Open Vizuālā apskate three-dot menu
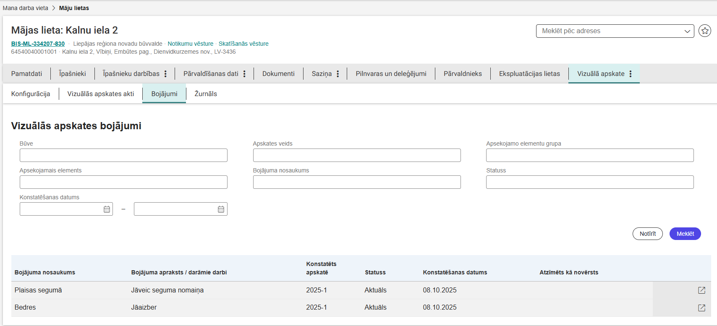Screen dimensions: 717x326 pos(631,74)
